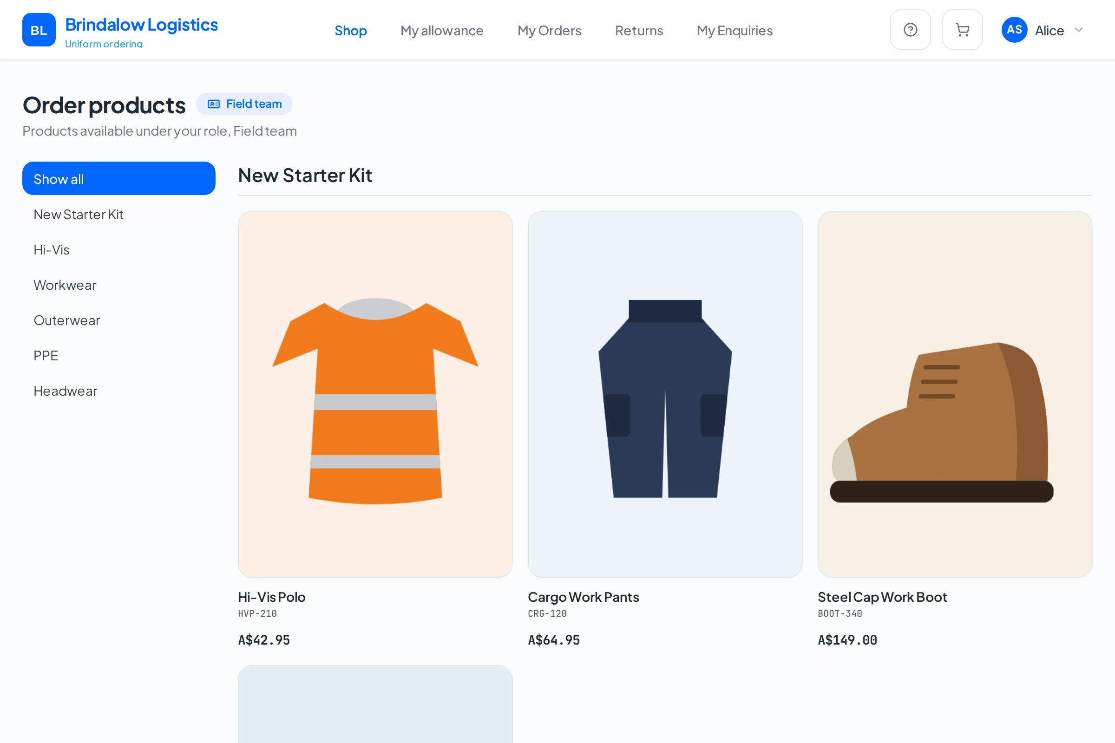Open My Orders page
Image resolution: width=1115 pixels, height=743 pixels.
click(550, 30)
